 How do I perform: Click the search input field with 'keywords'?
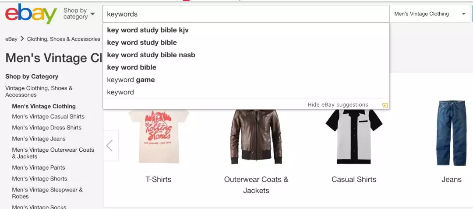point(246,14)
